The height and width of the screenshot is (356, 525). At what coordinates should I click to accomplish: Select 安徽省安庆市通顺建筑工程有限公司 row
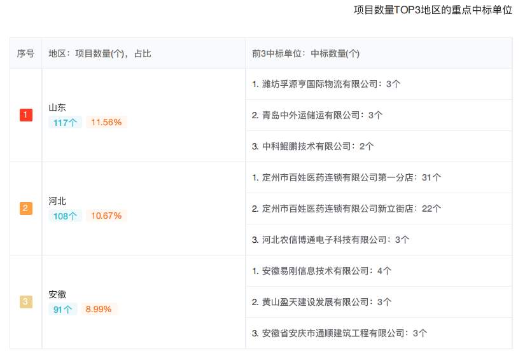coord(379,333)
